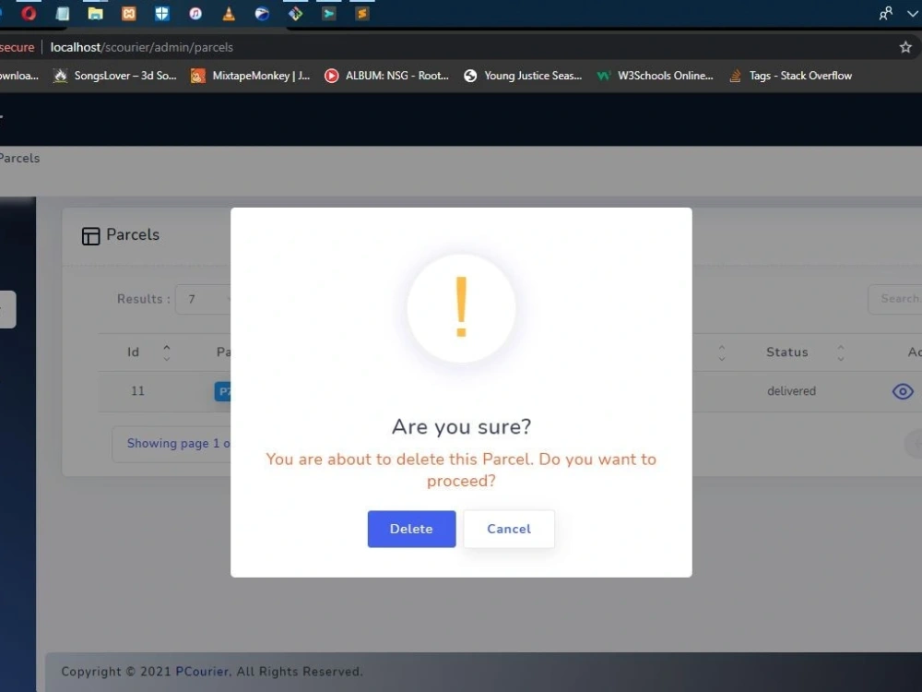Viewport: 922px width, 692px height.
Task: Expand hidden system tray icons chevron
Action: (913, 14)
